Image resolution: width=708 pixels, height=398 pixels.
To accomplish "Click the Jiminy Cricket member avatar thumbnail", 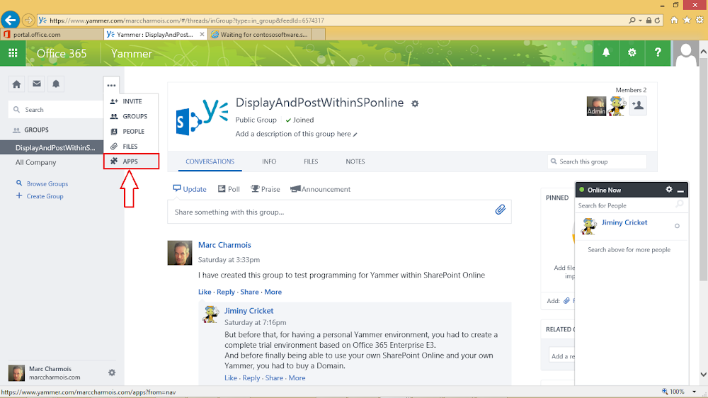I will [617, 106].
